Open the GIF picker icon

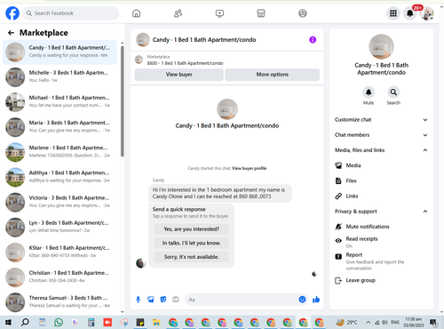(x=176, y=300)
